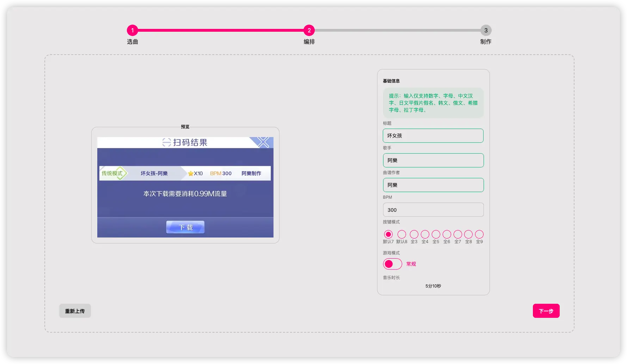Edit the 曲谱作者 input field
Screen dimensions: 627x364
pyautogui.click(x=433, y=185)
